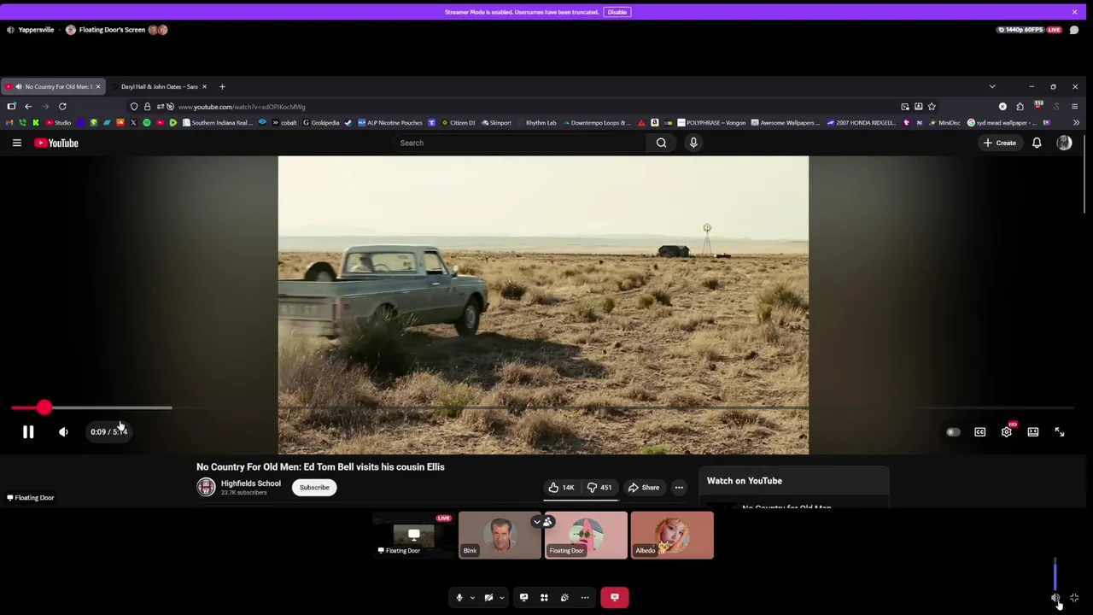The height and width of the screenshot is (615, 1093).
Task: Open the browser application menu
Action: tap(1074, 107)
